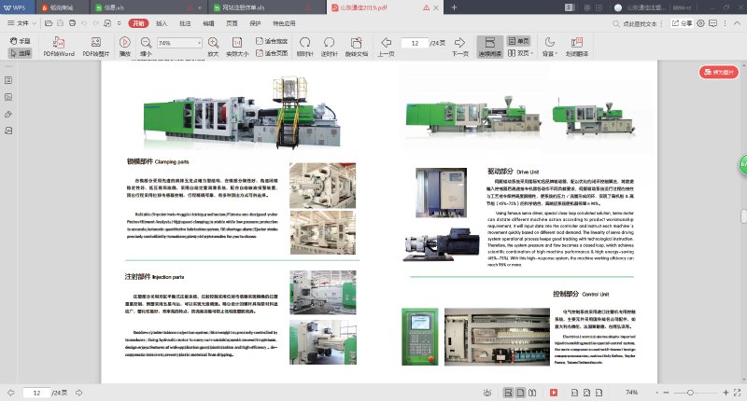Screen dimensions: 747x401
Task: Expand the 文件 file menu
Action: tap(23, 21)
